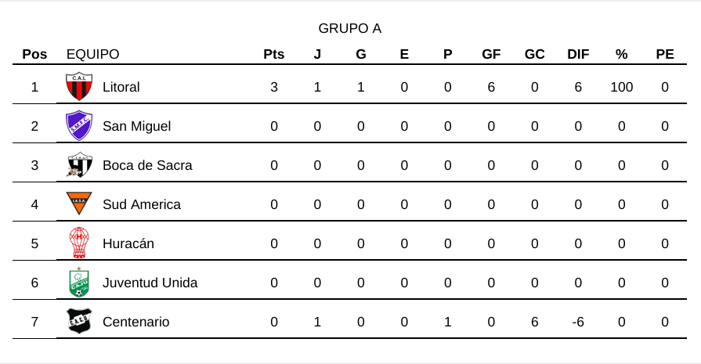Click the GF column header
Screen dimensions: 701x364
tap(491, 55)
